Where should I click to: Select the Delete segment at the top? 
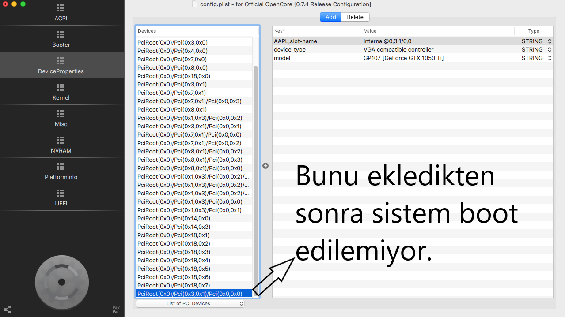355,17
